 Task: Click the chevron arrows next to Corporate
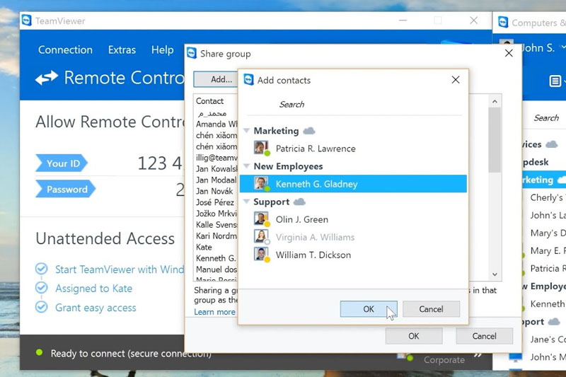point(478,355)
